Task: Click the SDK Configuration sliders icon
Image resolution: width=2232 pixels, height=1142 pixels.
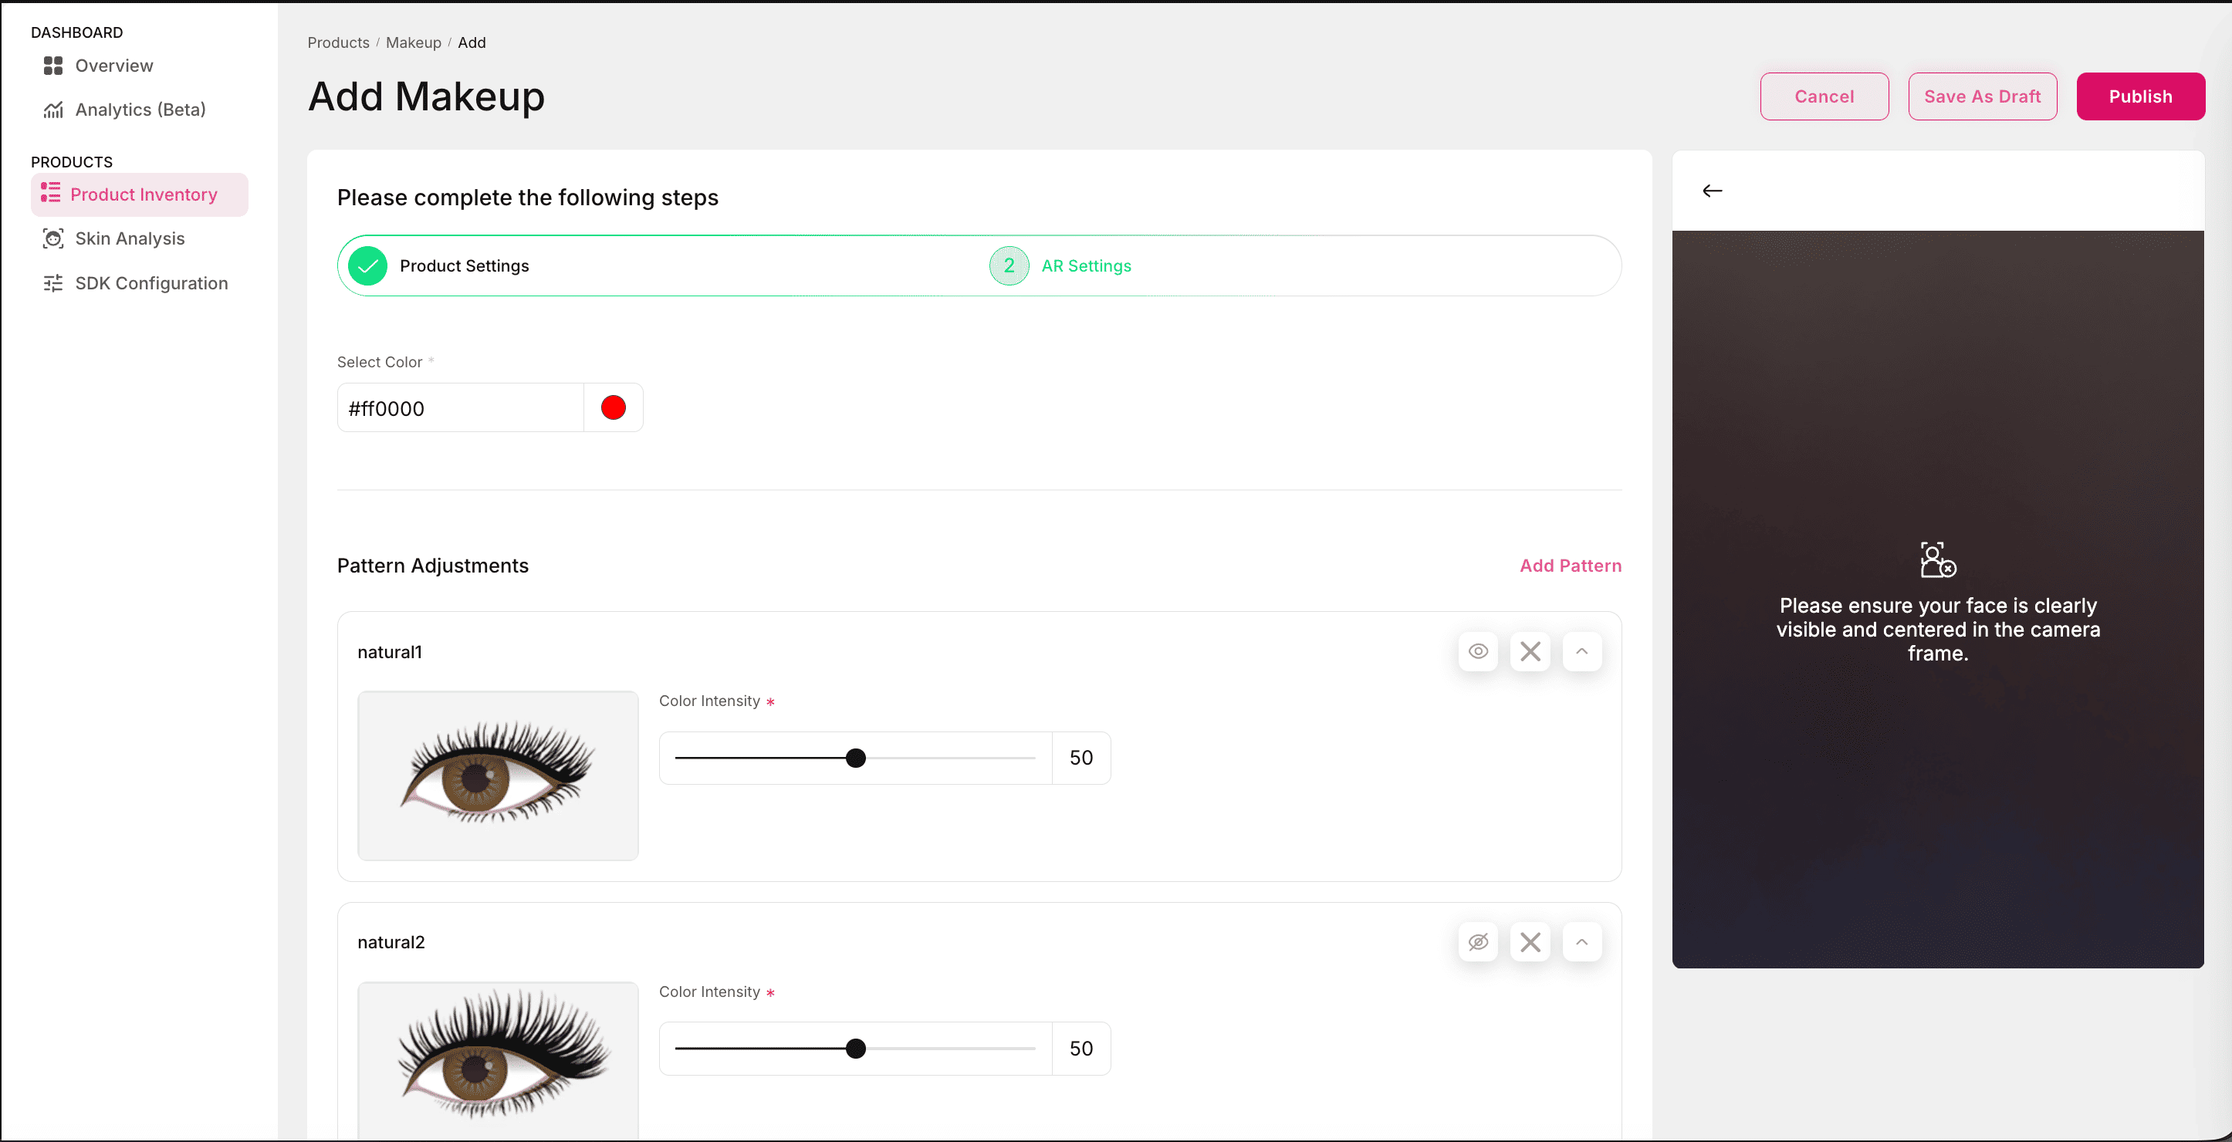Action: 52,283
